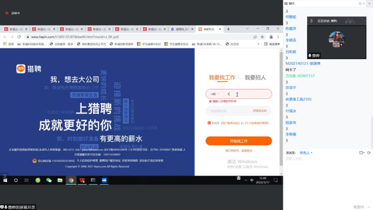Uncheck the user agreement acceptance checkbox

click(x=209, y=123)
